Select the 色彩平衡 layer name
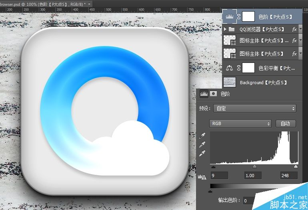Image resolution: width=308 pixels, height=210 pixels. point(277,68)
